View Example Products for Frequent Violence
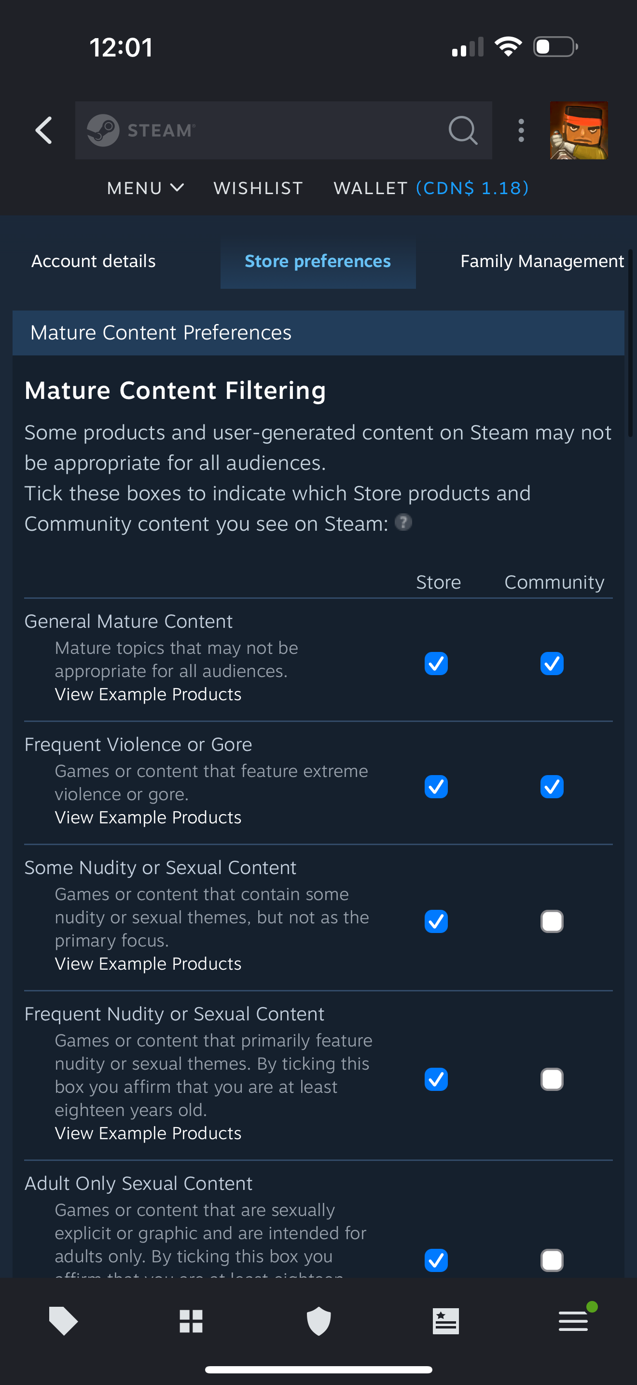Screen dimensions: 637x1385 pos(148,817)
